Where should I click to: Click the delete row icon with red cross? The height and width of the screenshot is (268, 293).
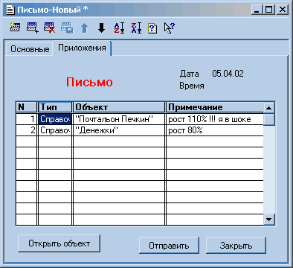pyautogui.click(x=50, y=28)
